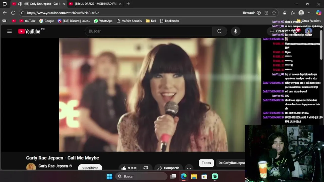
Task: Open the apps/extensions grid icon in address bar
Action: 266,13
